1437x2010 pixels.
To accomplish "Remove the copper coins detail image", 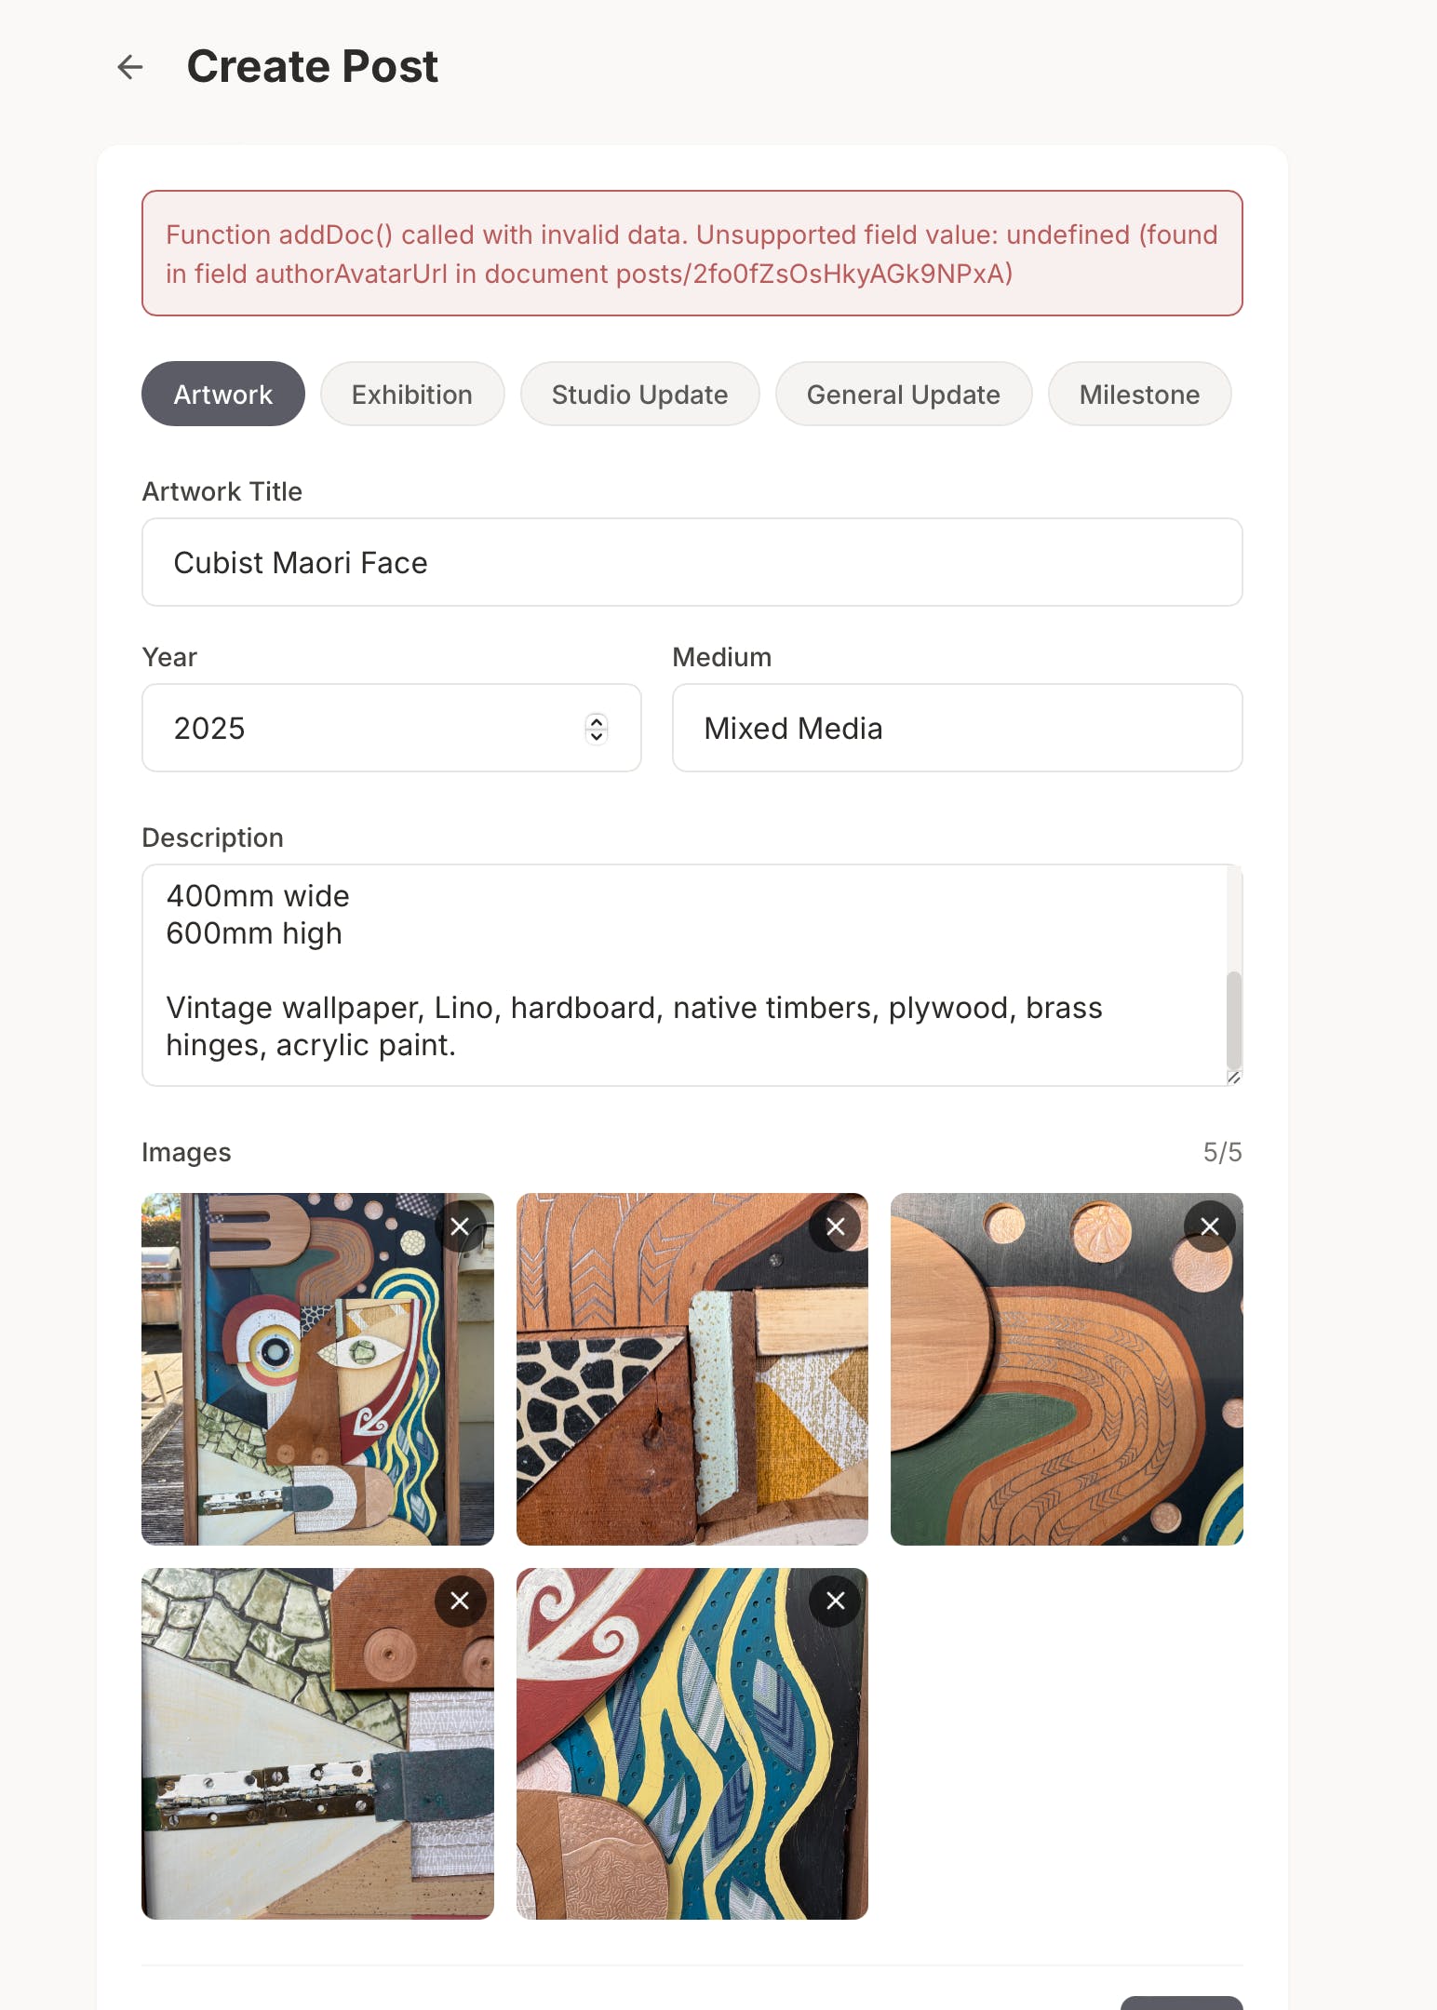I will (1209, 1226).
